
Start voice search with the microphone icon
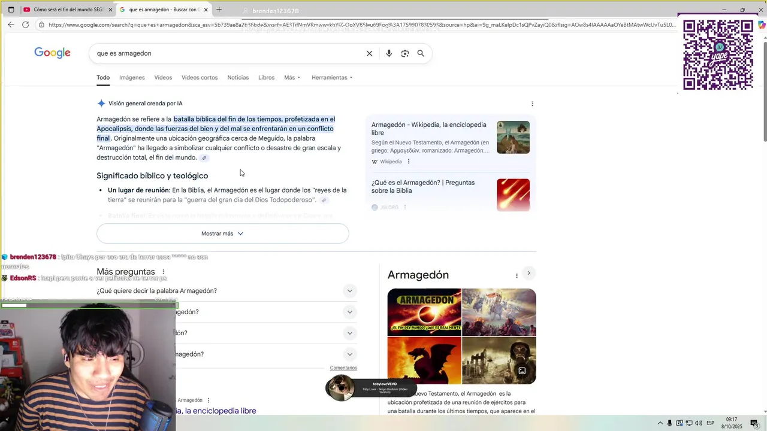click(x=389, y=53)
